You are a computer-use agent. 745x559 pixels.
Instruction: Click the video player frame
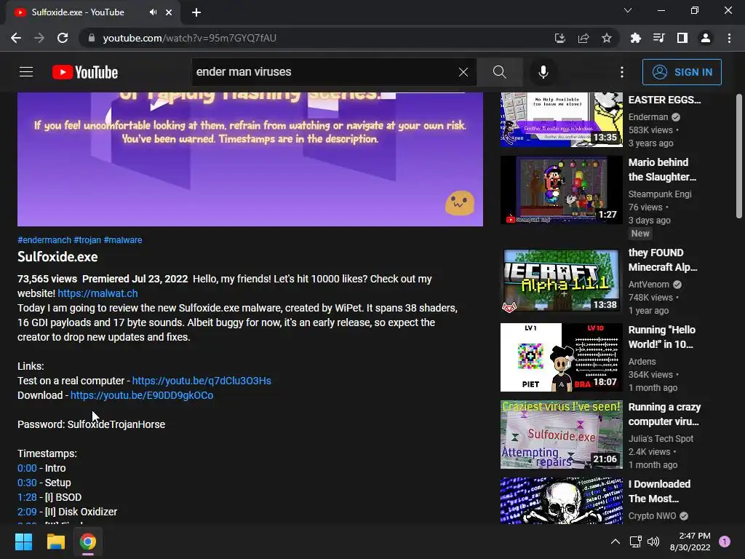point(250,159)
